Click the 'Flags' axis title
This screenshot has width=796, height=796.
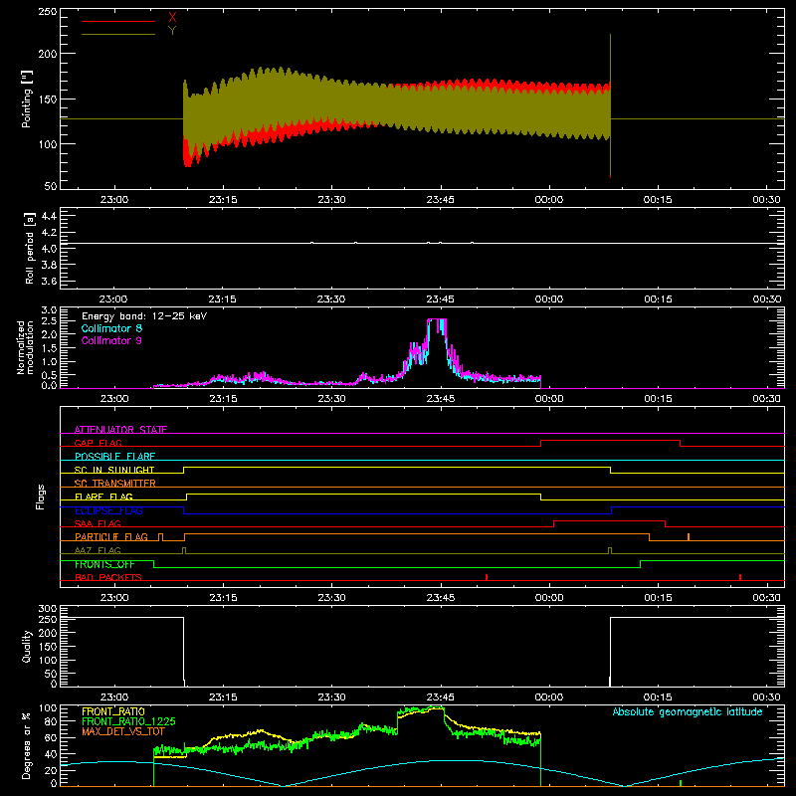pyautogui.click(x=41, y=497)
